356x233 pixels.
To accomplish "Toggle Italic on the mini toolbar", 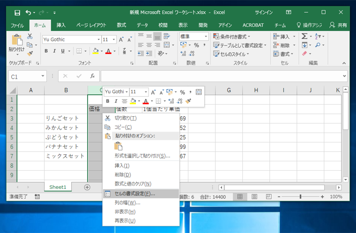I will [x=116, y=101].
